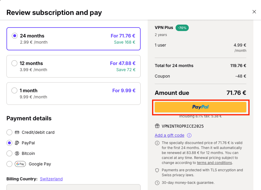Click the -70% discount badge
The width and height of the screenshot is (261, 190).
point(182,28)
